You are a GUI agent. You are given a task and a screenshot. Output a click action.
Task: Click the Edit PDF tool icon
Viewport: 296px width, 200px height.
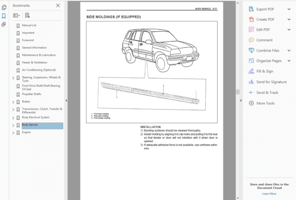tap(251, 30)
